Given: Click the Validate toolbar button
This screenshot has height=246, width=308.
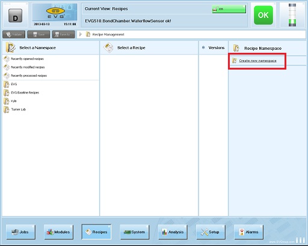Looking at the screenshot, I should click(x=14, y=34).
